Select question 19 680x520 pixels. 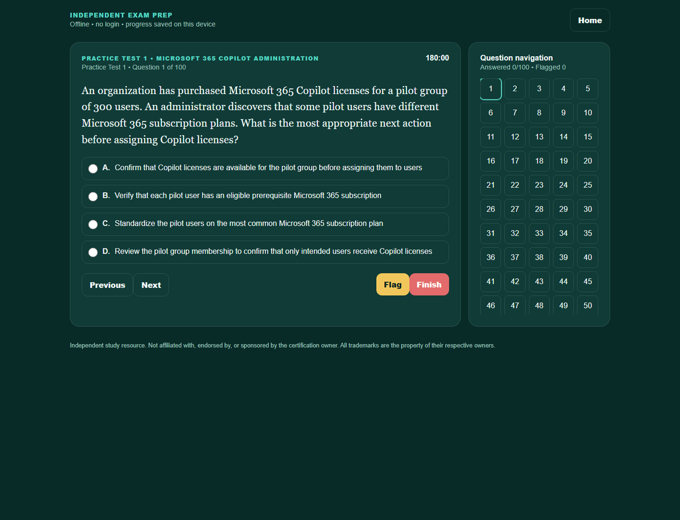(563, 160)
